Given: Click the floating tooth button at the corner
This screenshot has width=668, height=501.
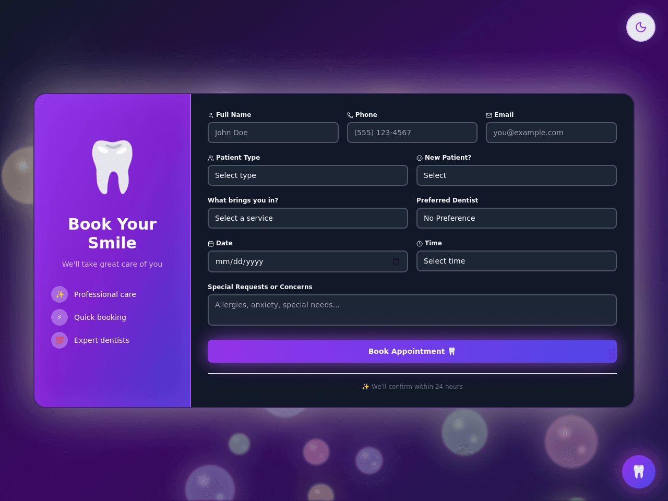Looking at the screenshot, I should click(639, 472).
